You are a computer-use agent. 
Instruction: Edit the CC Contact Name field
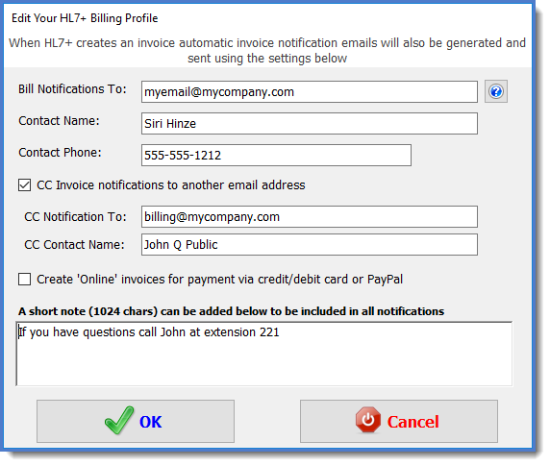click(x=309, y=245)
